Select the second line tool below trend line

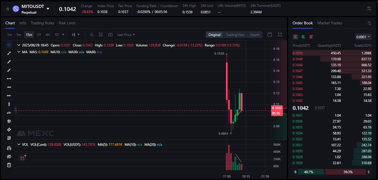[9, 62]
